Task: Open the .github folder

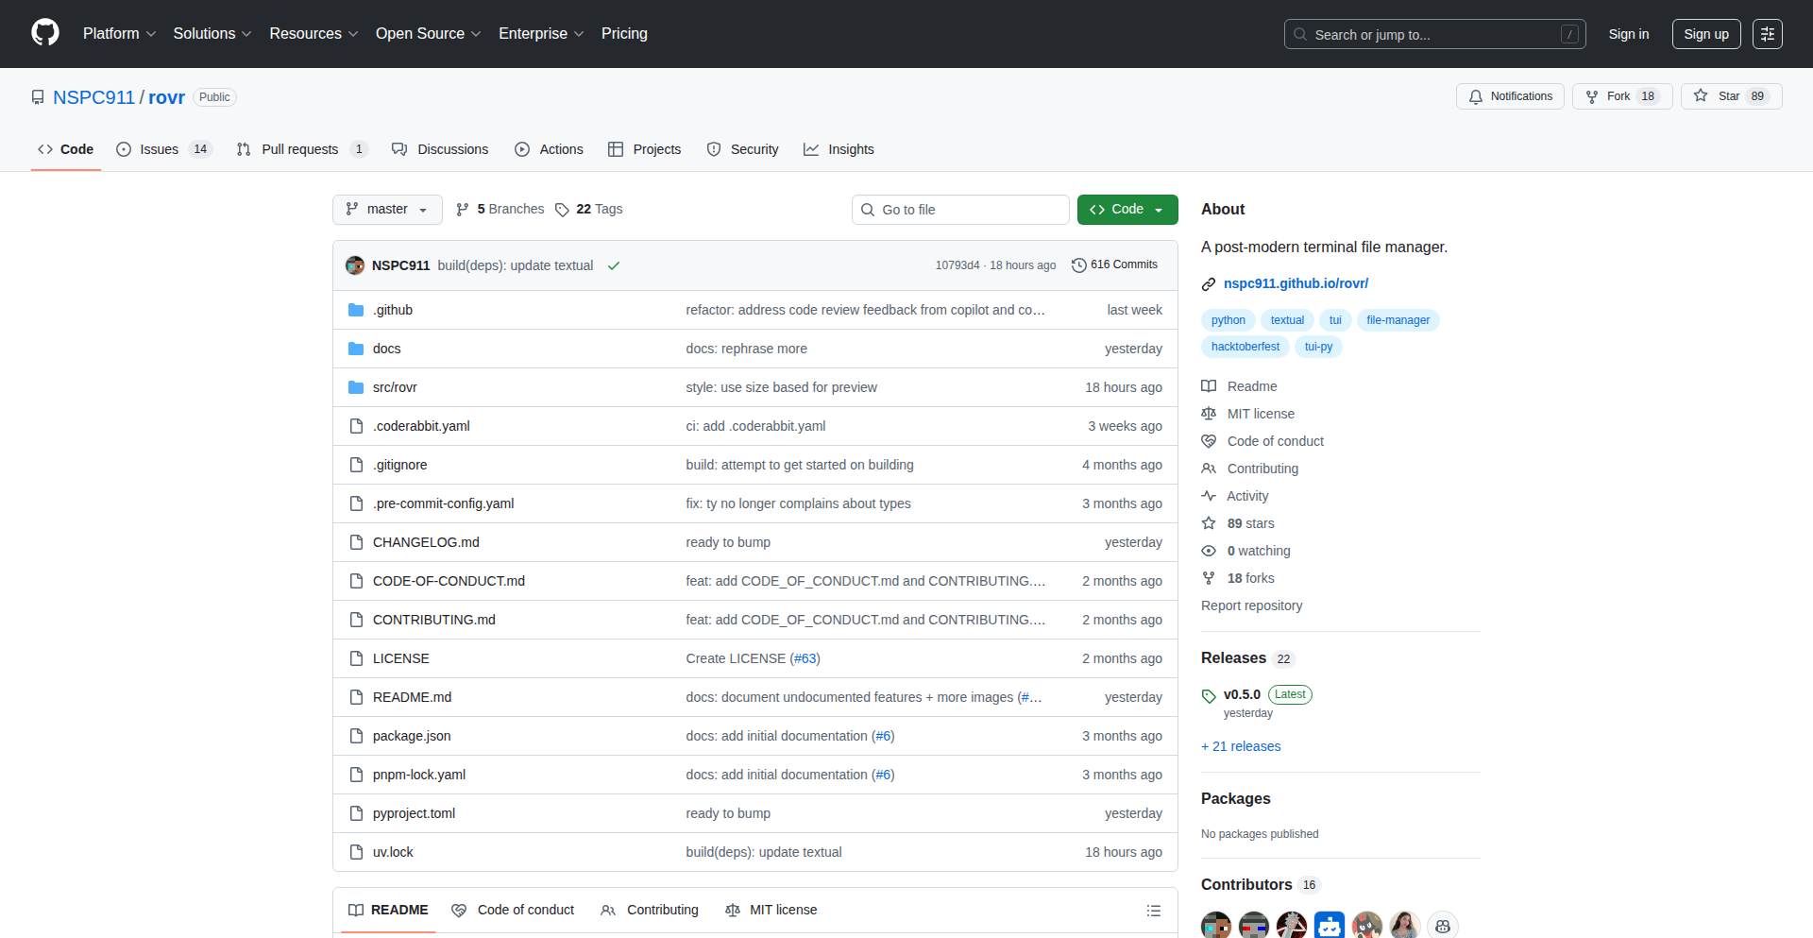Action: coord(392,310)
